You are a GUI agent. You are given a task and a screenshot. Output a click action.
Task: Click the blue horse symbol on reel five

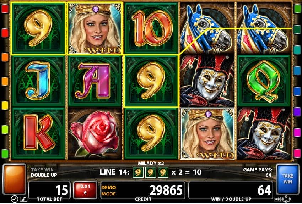tap(264, 28)
